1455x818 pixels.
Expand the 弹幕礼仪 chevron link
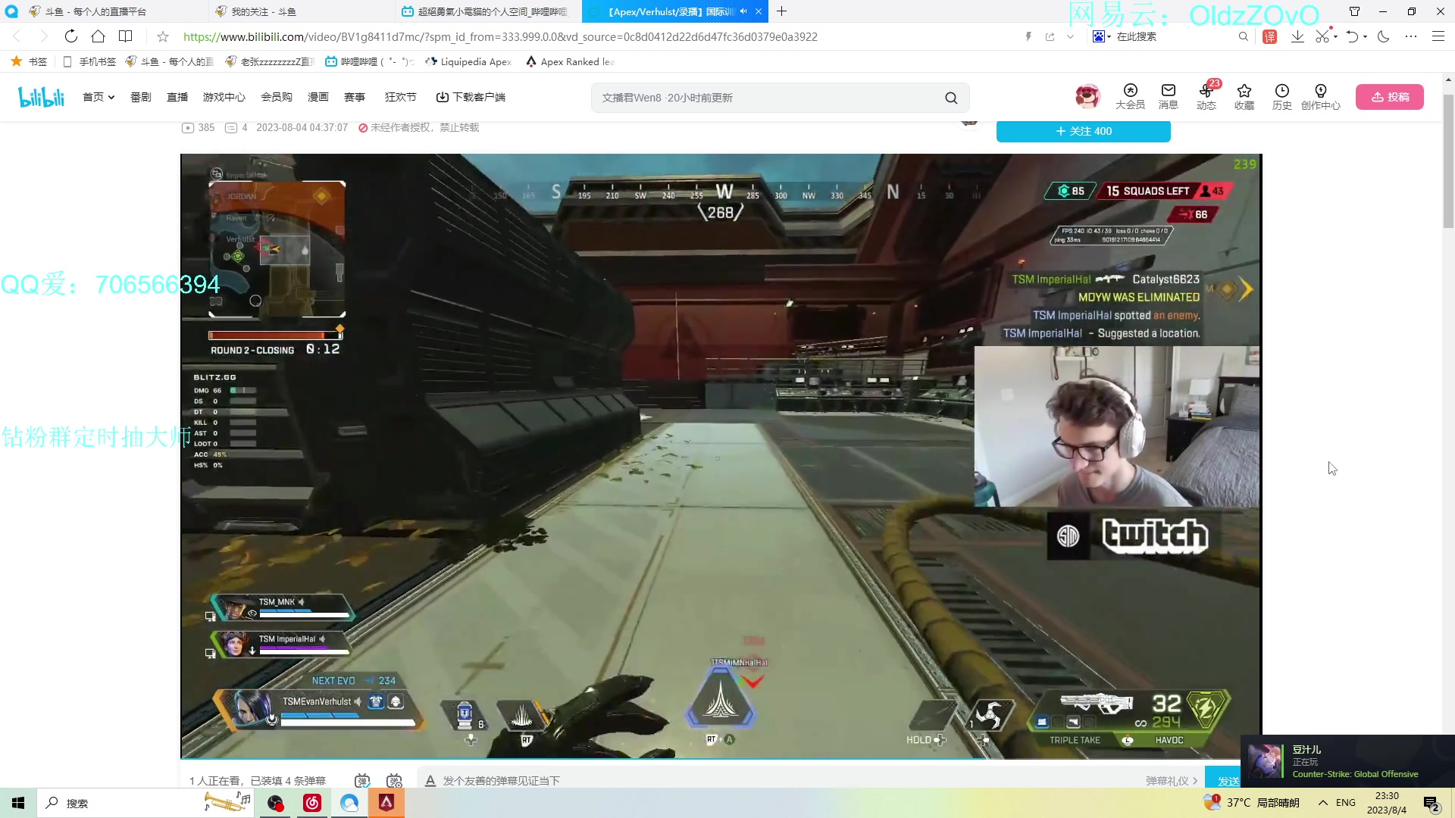[1172, 781]
